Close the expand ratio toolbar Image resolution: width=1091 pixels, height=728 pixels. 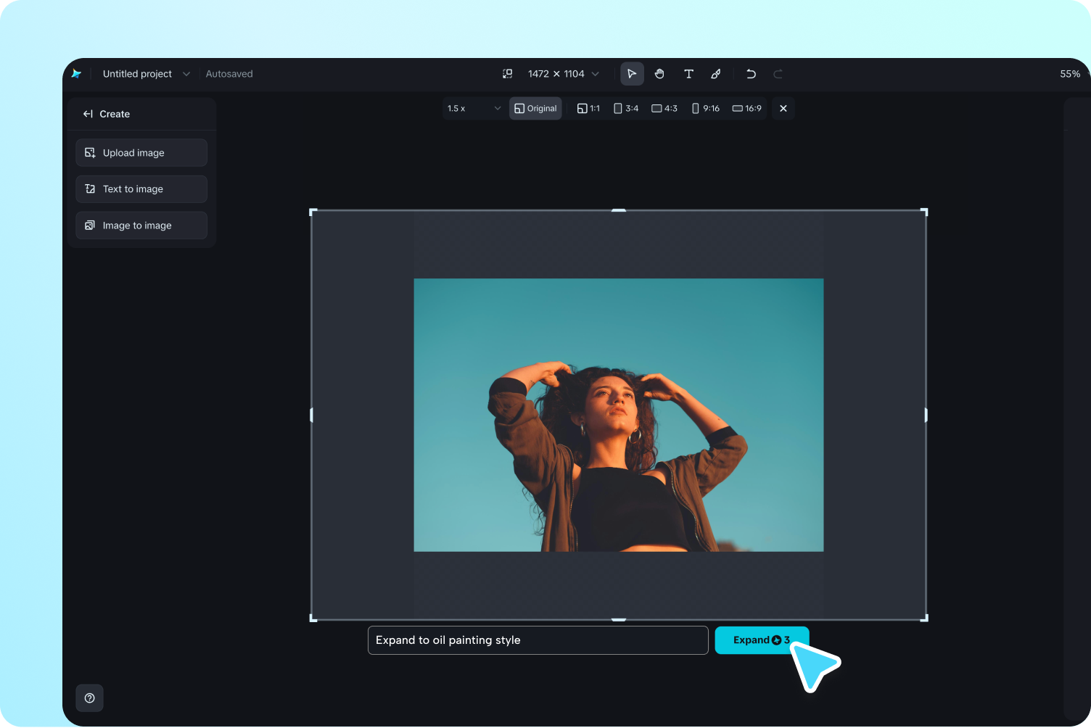click(783, 109)
